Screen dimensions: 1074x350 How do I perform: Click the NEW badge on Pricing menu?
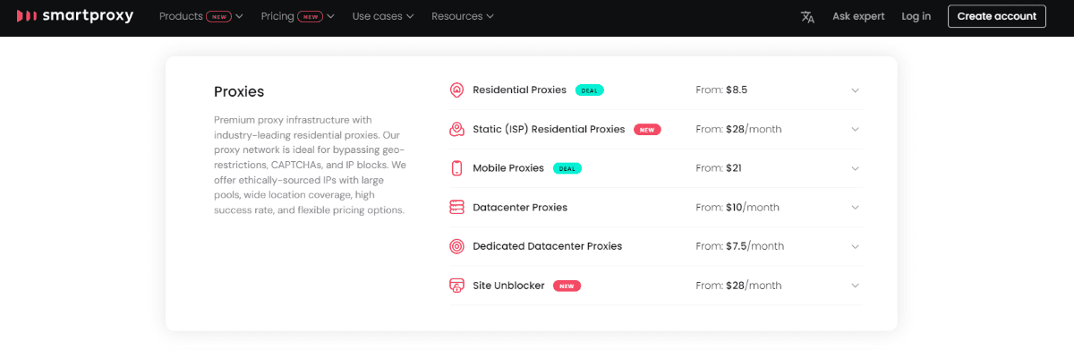(x=310, y=16)
